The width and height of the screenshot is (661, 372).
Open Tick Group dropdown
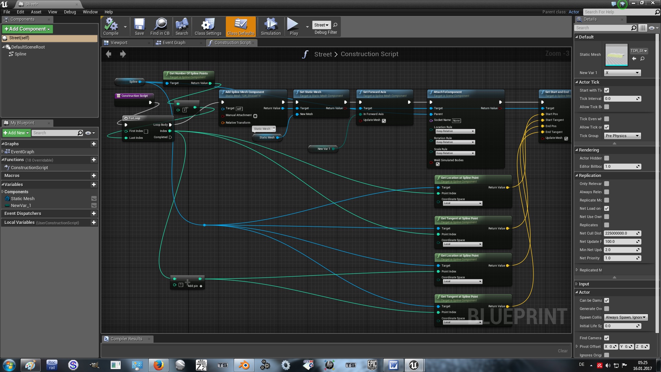622,136
